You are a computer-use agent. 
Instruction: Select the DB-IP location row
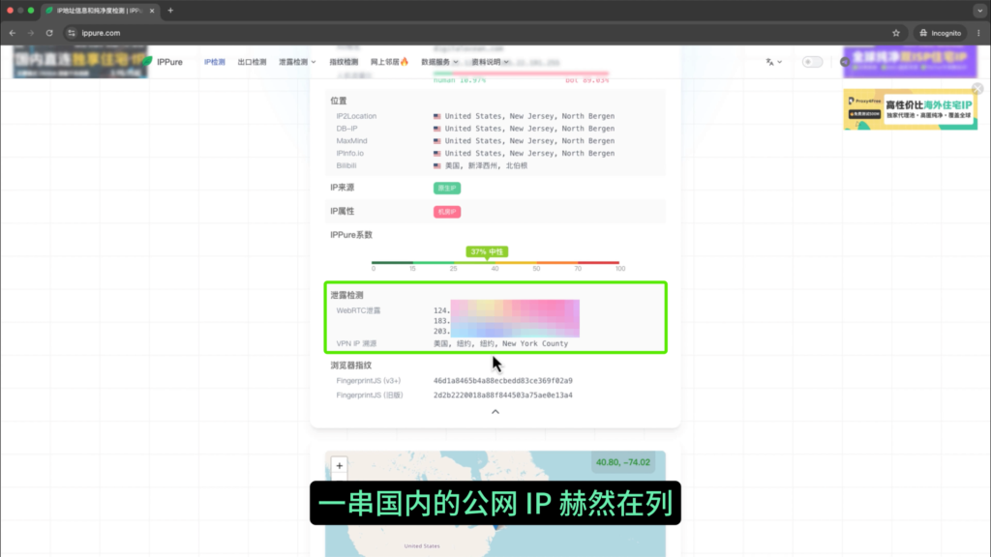(x=495, y=129)
